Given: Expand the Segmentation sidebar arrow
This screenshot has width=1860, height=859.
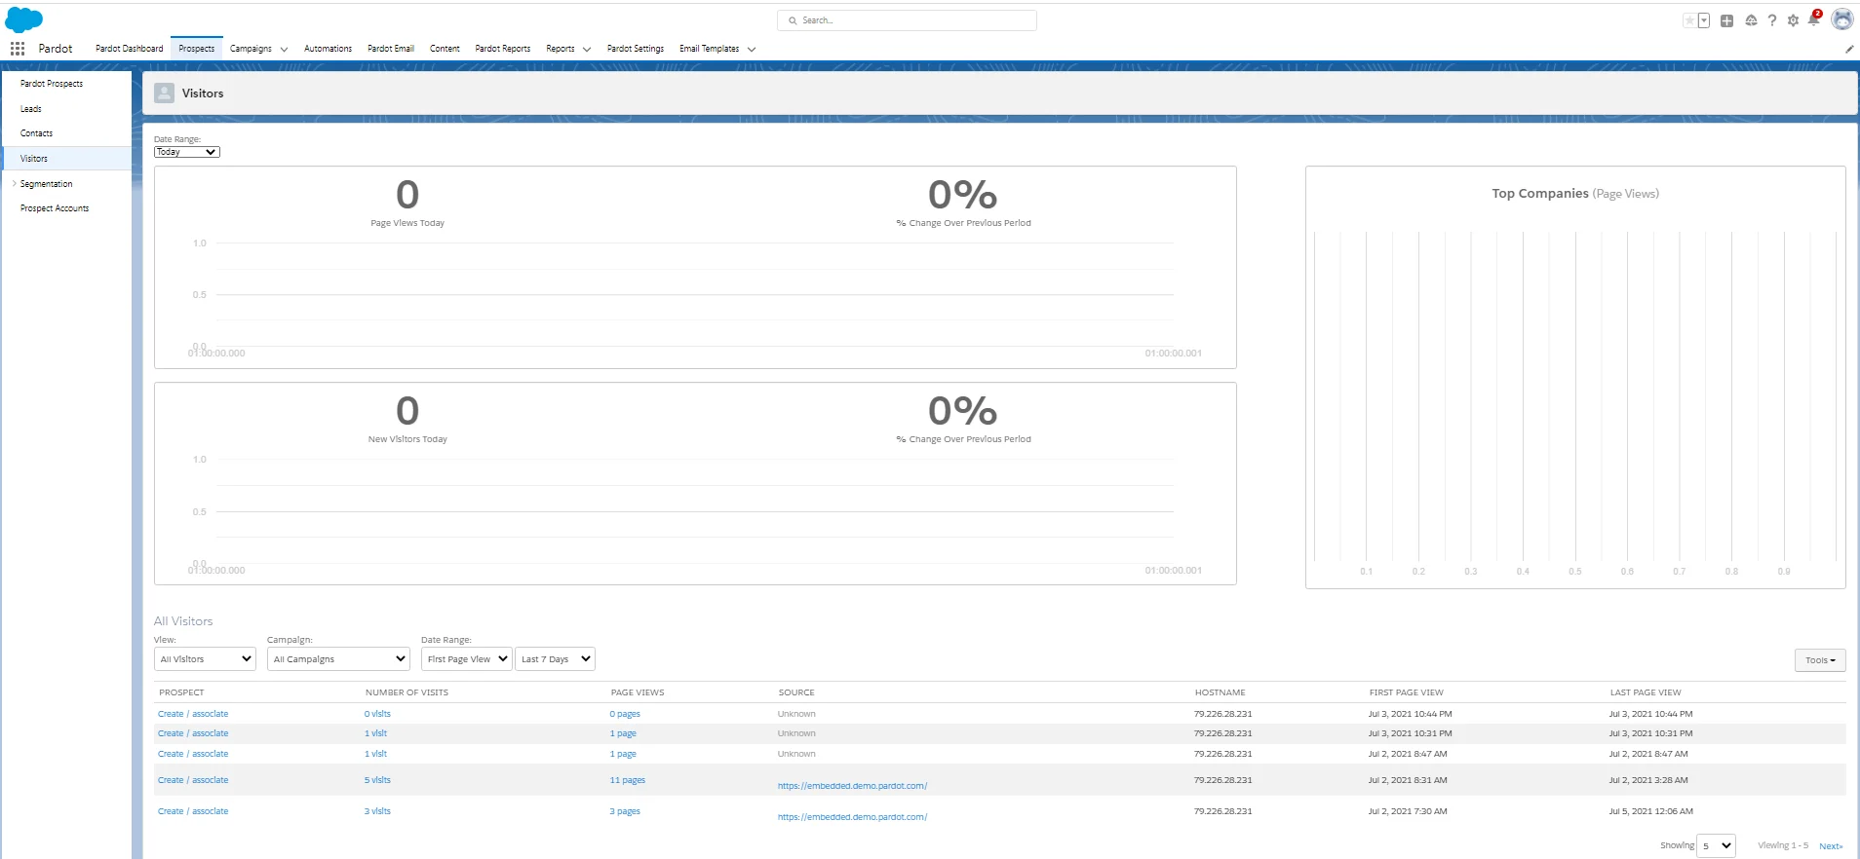Looking at the screenshot, I should (14, 184).
